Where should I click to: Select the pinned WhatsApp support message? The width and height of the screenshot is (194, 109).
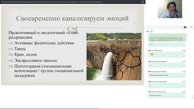click(167, 38)
